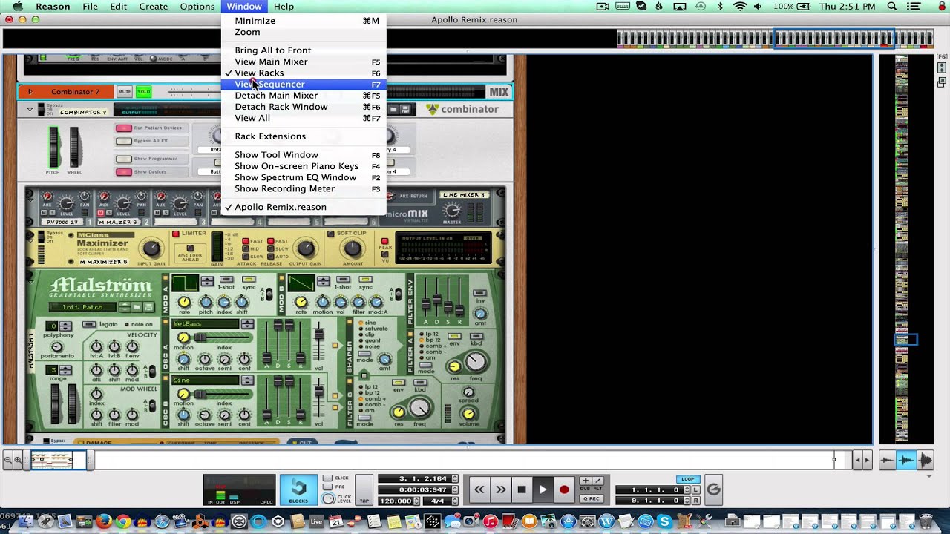Toggle the metronome Click checkbox
The width and height of the screenshot is (950, 534).
coord(327,478)
